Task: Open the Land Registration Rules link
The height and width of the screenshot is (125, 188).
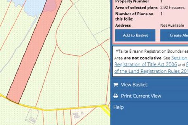Action: pos(151,71)
